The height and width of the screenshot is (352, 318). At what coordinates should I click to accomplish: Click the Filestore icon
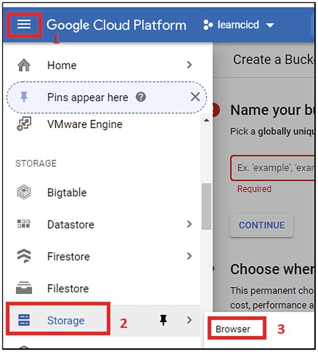[x=24, y=288]
